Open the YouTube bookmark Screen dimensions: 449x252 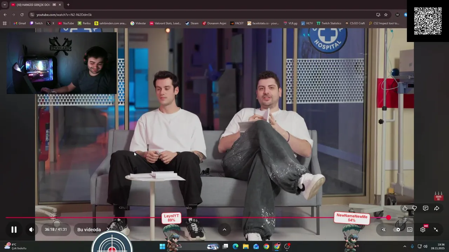click(66, 23)
